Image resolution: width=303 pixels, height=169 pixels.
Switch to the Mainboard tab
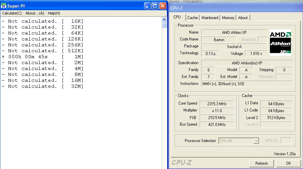point(210,18)
